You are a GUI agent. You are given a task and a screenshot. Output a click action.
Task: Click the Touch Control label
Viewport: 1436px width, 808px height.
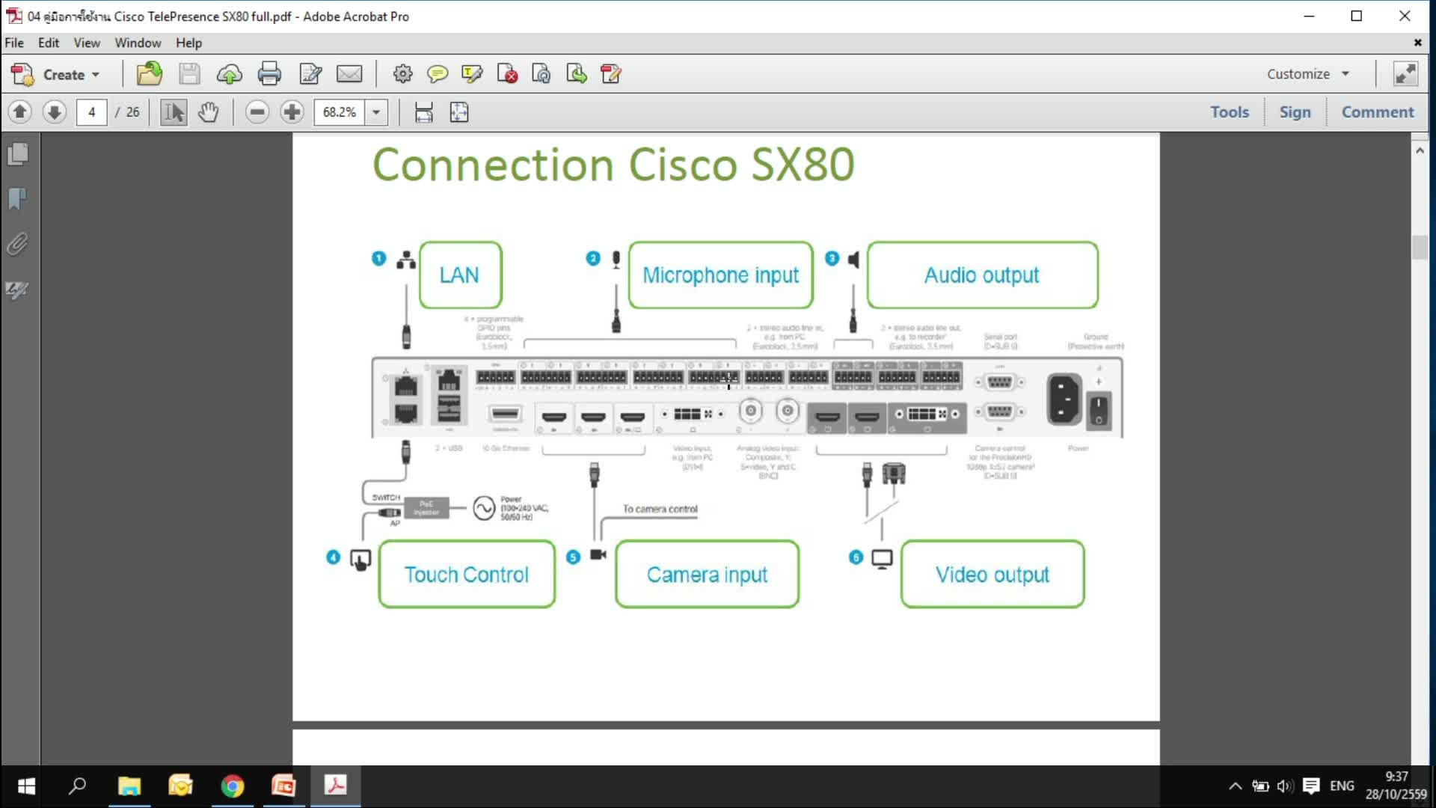[467, 575]
